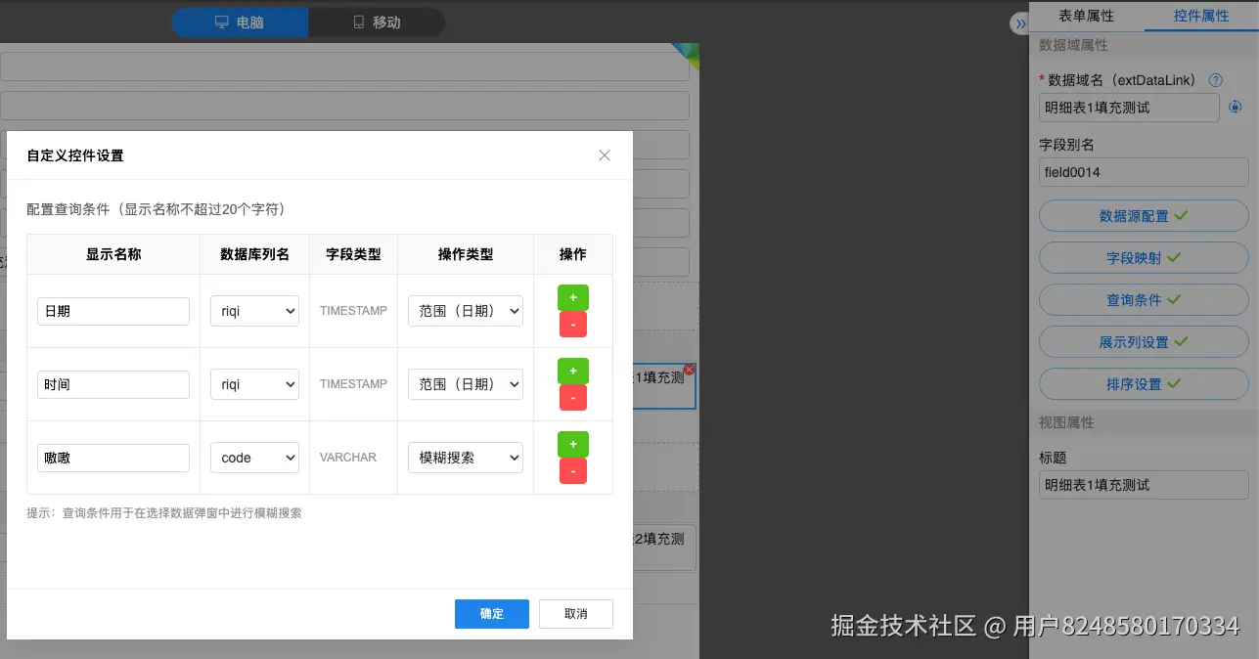Remove the 时间 condition row
Image resolution: width=1259 pixels, height=659 pixels.
[573, 398]
